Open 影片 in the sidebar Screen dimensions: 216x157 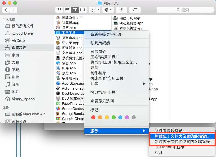(27, 77)
